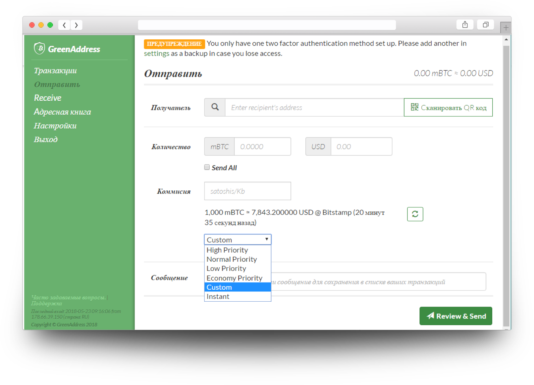Open the Поддержка link
Image resolution: width=534 pixels, height=385 pixels.
(47, 303)
